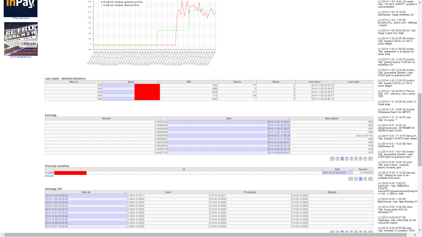Click the vertical scrollbar down arrow
The image size is (422, 237).
[x=420, y=230]
